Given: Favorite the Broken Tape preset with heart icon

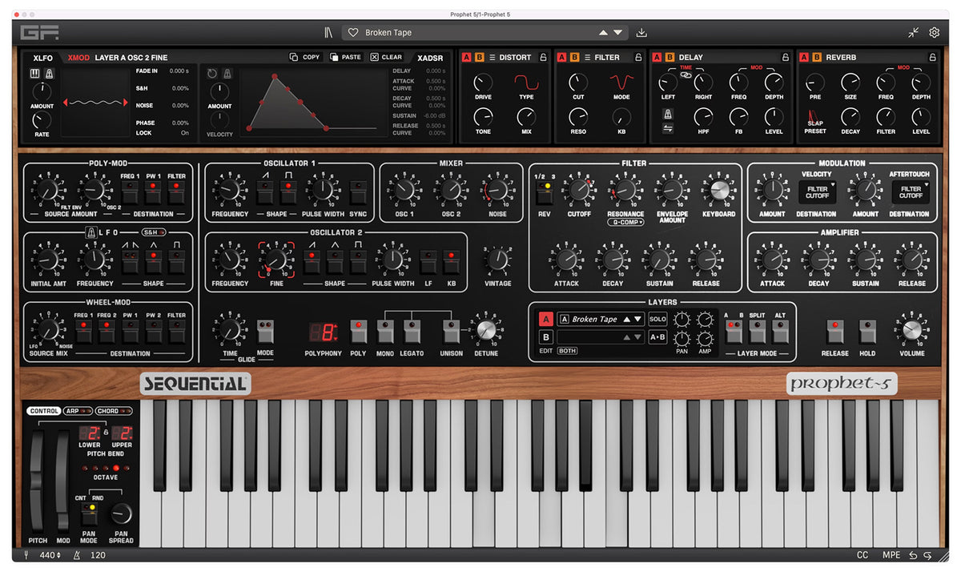Looking at the screenshot, I should [352, 33].
